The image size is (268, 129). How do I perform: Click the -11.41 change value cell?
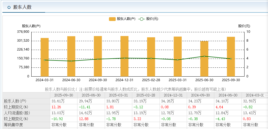[x=84, y=107]
